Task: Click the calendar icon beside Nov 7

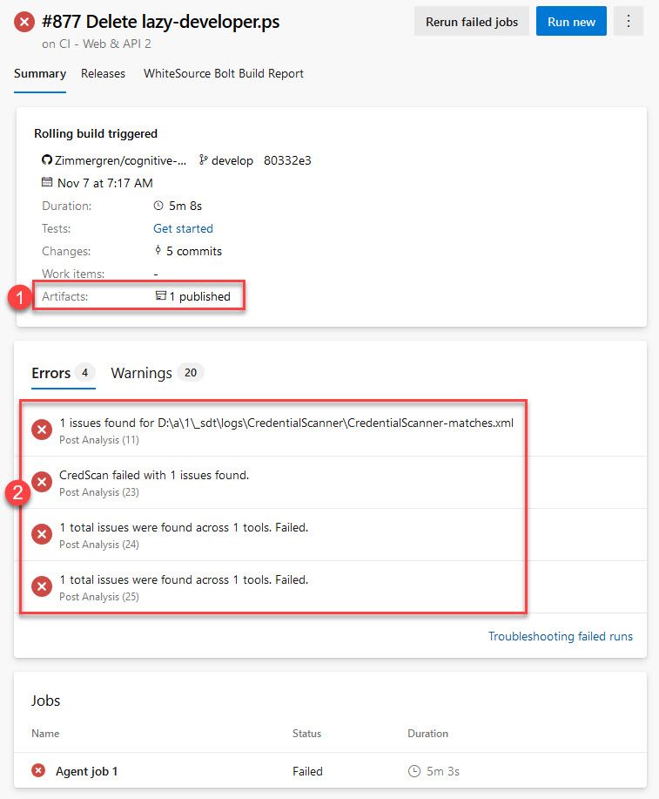Action: tap(47, 183)
